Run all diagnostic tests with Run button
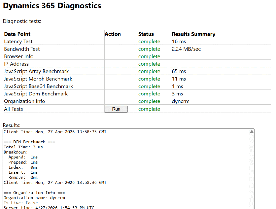 (x=116, y=109)
